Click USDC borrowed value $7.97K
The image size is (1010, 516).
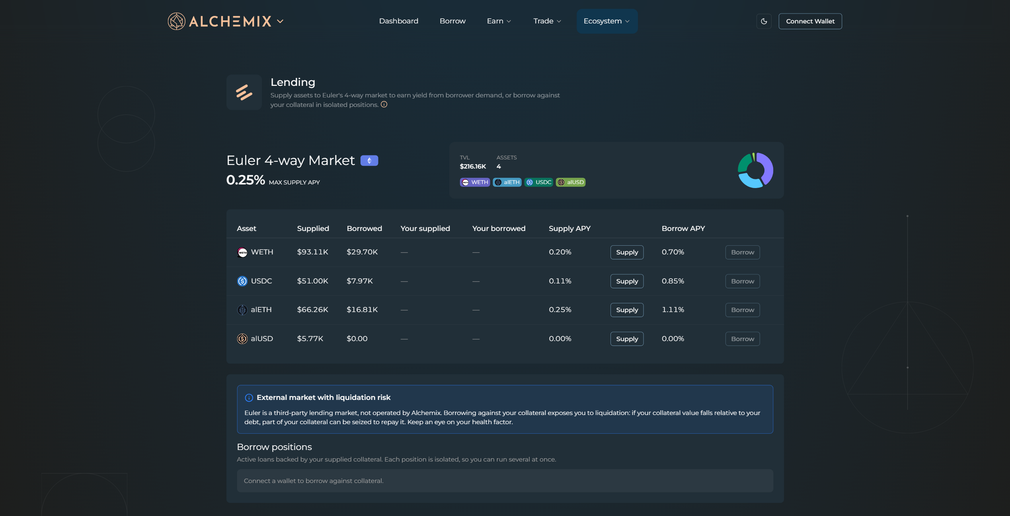pyautogui.click(x=359, y=281)
